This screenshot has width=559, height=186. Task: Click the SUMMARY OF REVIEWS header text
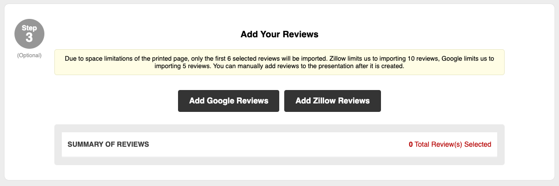pos(108,144)
